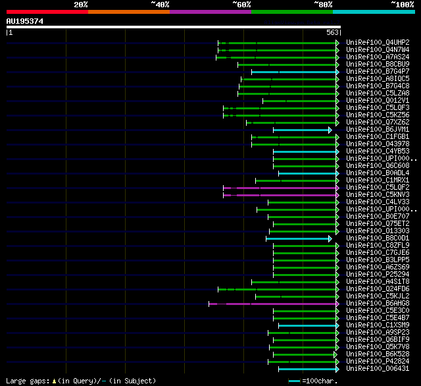Click the UniRef100_C5E4B7 label
The image size is (421, 386).
click(378, 318)
